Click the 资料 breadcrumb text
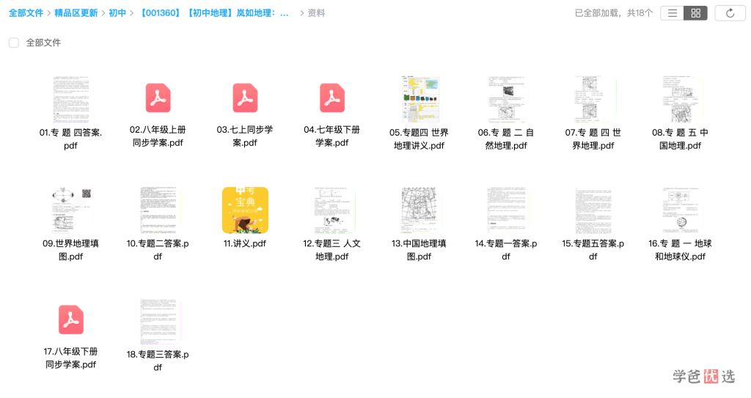751x398 pixels. click(x=316, y=13)
